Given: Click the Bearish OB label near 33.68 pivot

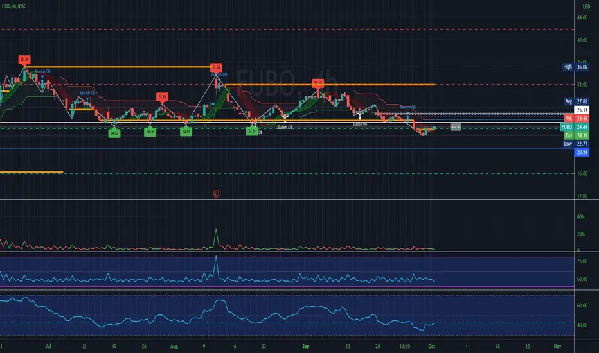Looking at the screenshot, I should [x=219, y=74].
